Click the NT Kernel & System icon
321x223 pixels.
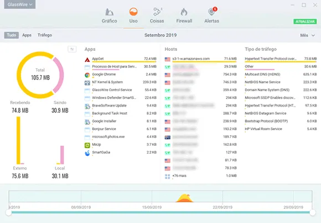coord(87,83)
